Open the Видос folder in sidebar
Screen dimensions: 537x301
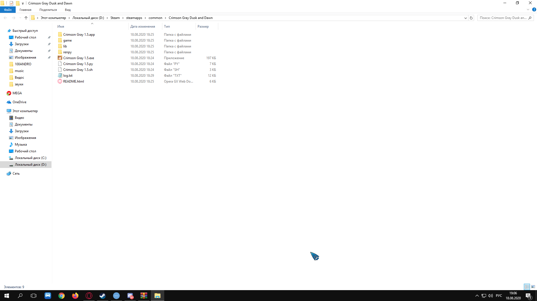[x=19, y=78]
